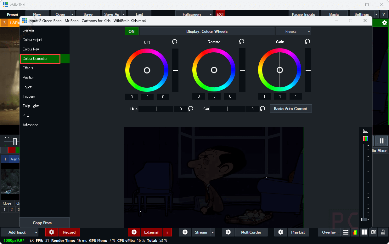Expand the Save As dropdown arrow

(124, 14)
